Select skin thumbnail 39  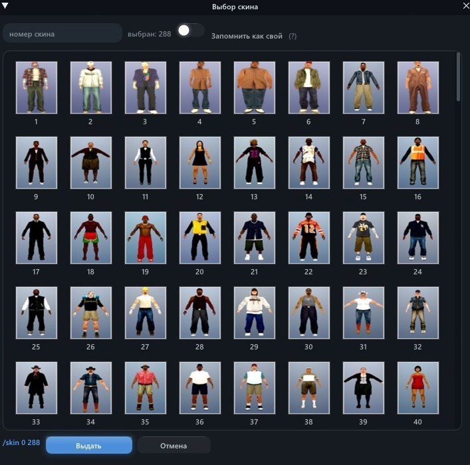pyautogui.click(x=364, y=388)
